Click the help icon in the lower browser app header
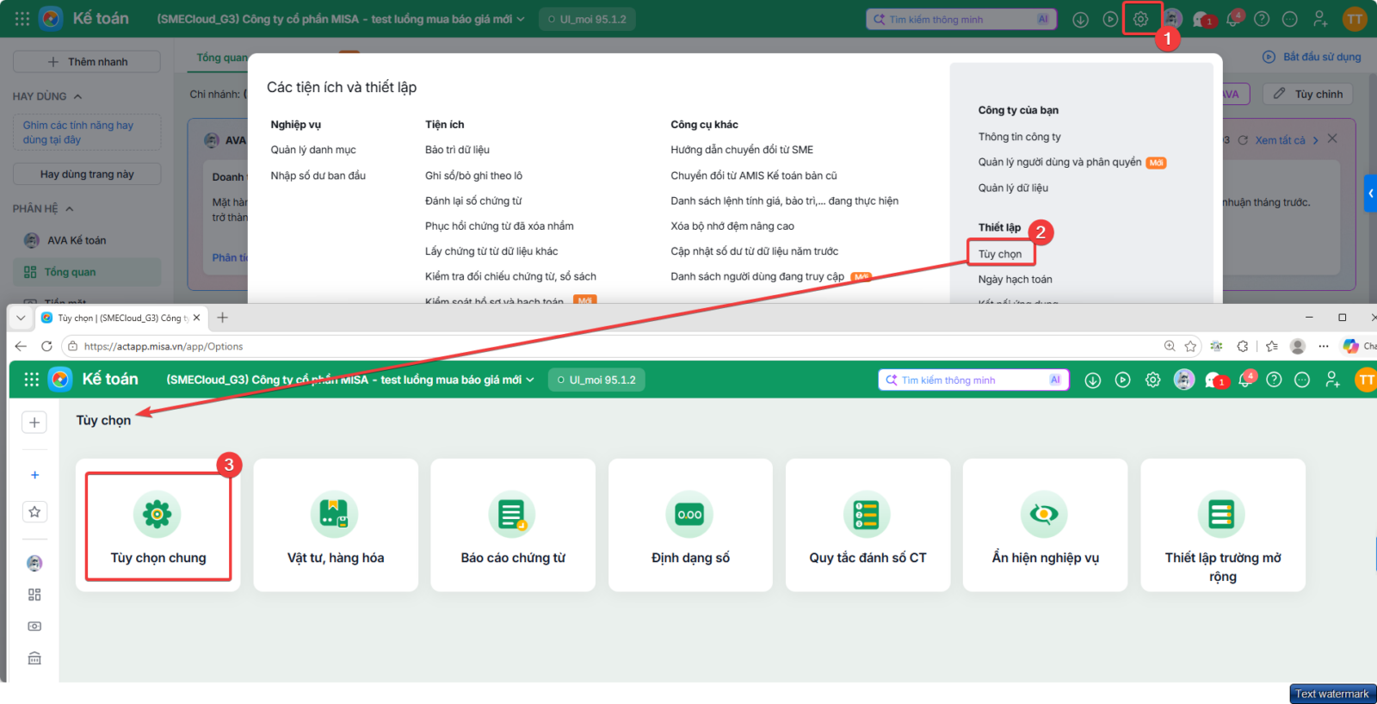Image resolution: width=1377 pixels, height=704 pixels. [1274, 380]
